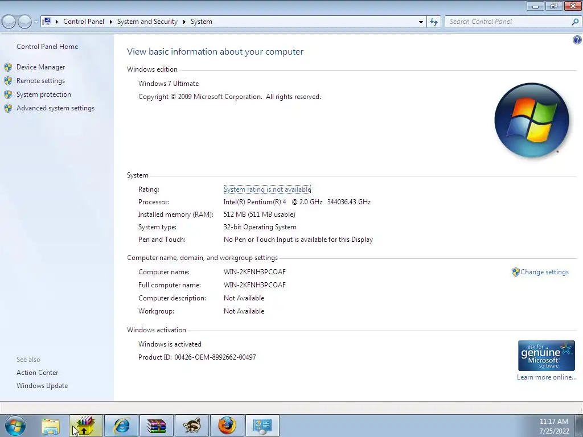Click the Computer name value WIN-2KFNH3PCOAF
The width and height of the screenshot is (583, 437).
pos(254,272)
